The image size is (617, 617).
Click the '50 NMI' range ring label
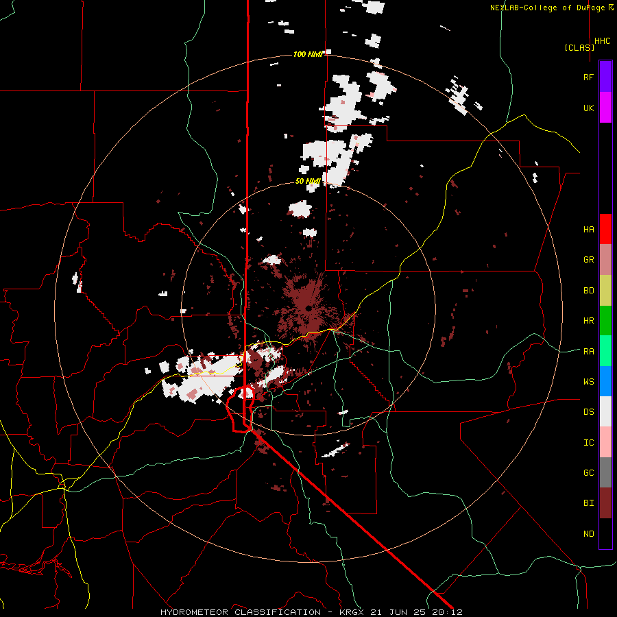point(308,181)
